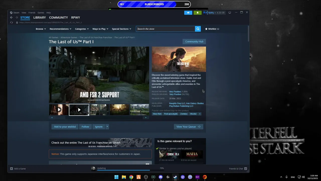Open the Special Sections dropdown
Viewport: 321px width, 181px height.
[121, 29]
